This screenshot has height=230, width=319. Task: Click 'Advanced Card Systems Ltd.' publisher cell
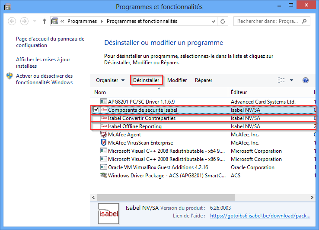(263, 101)
